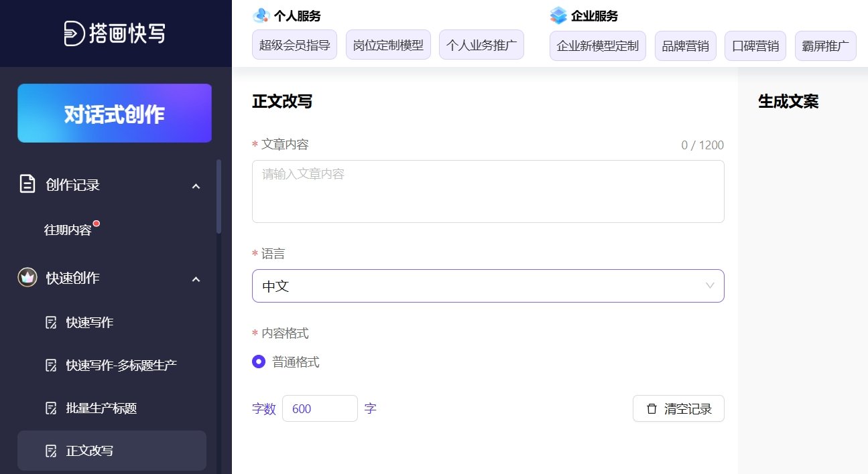Click the 对话式创作 button
The height and width of the screenshot is (474, 868).
coord(114,113)
